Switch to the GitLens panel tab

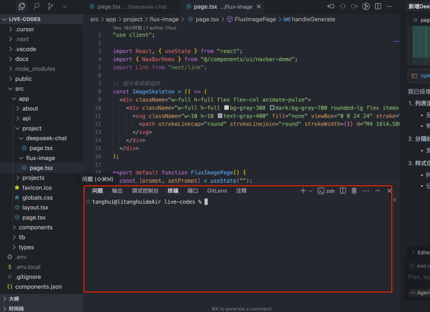point(217,191)
